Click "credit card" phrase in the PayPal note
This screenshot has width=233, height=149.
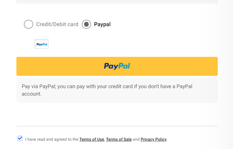(120, 86)
